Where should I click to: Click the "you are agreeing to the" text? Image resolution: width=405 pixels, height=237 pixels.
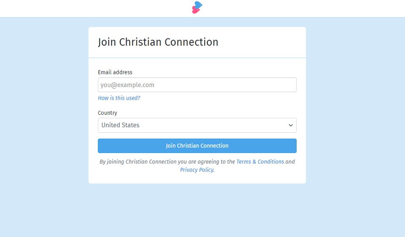tap(206, 162)
